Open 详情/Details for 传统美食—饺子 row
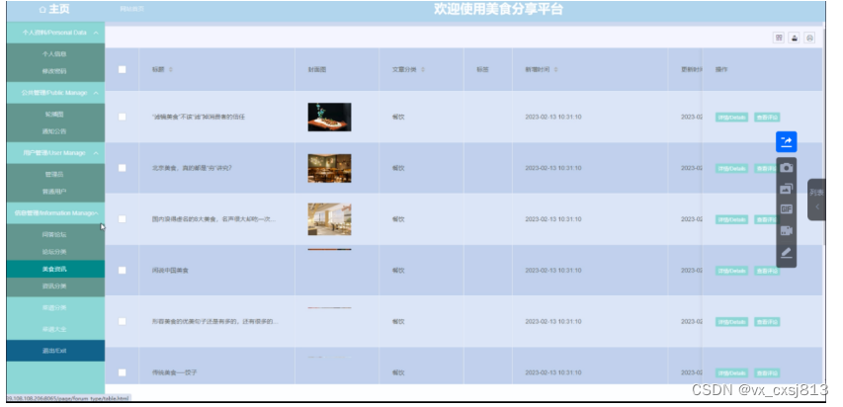This screenshot has height=407, width=843. (x=731, y=373)
